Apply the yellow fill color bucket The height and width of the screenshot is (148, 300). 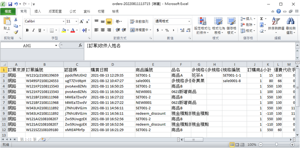64,30
